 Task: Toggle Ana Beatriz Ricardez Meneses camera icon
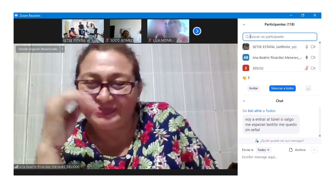point(313,57)
